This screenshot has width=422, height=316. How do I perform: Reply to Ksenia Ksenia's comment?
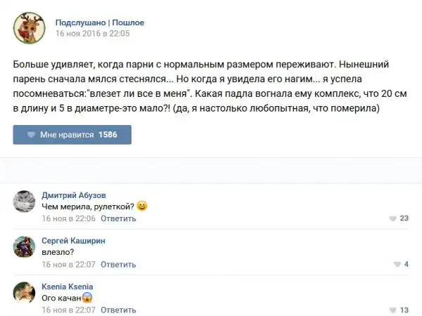click(119, 310)
